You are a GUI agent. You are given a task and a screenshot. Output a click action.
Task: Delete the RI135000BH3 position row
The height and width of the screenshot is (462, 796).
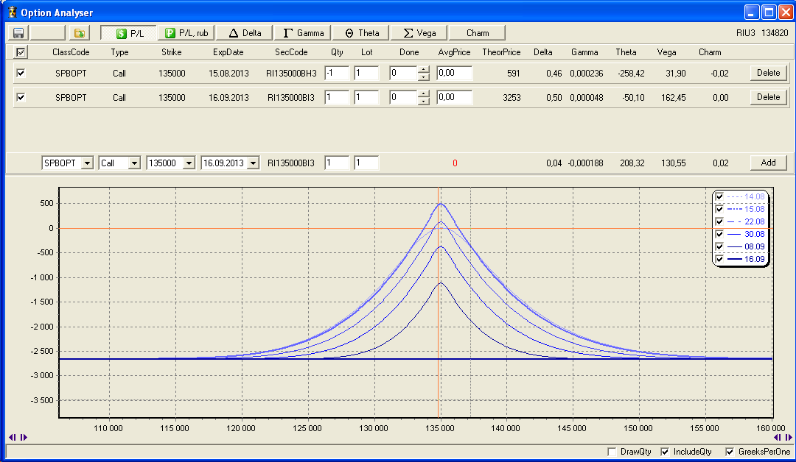768,73
